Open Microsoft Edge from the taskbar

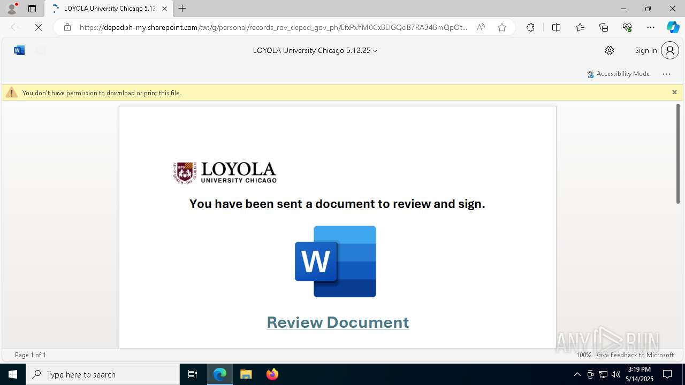click(x=220, y=374)
